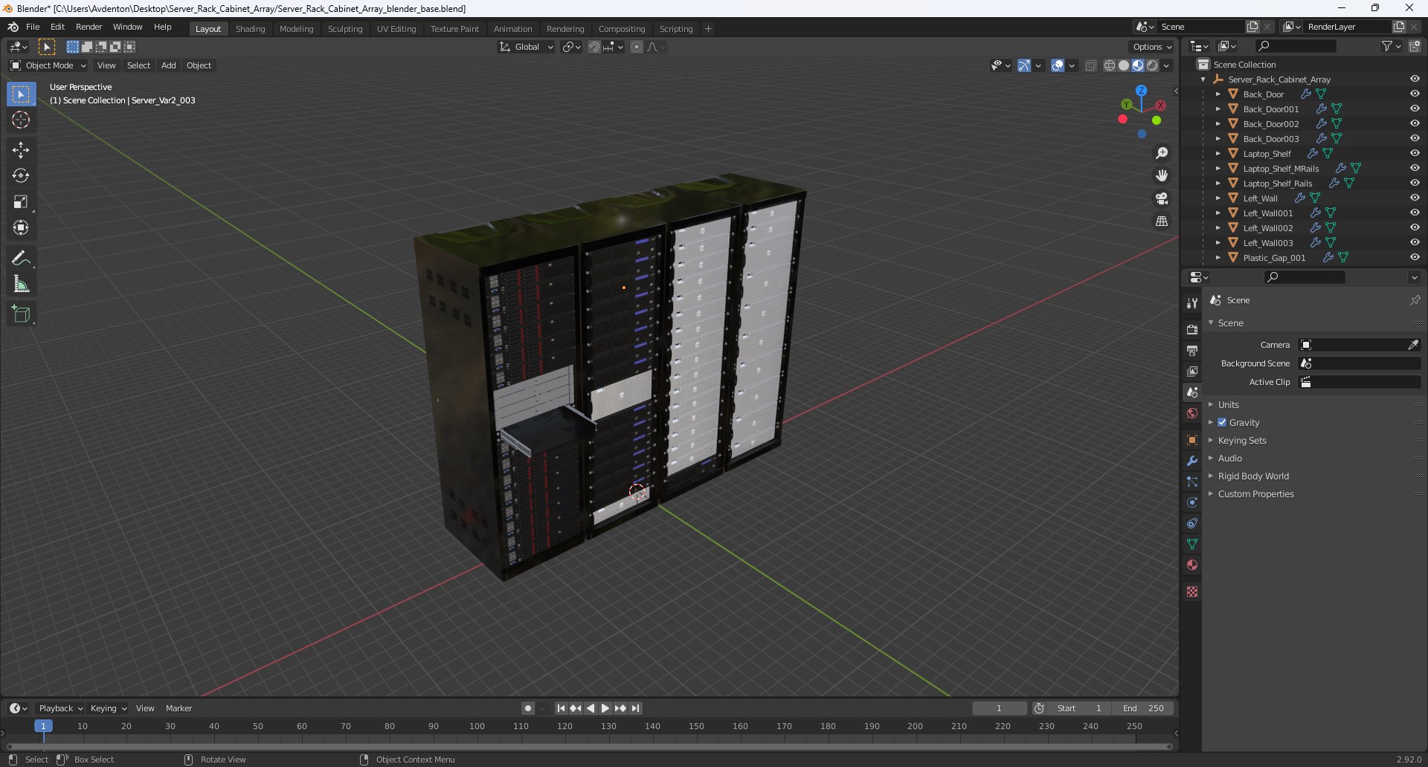
Task: Toggle visibility of Back_Door001
Action: coord(1414,109)
